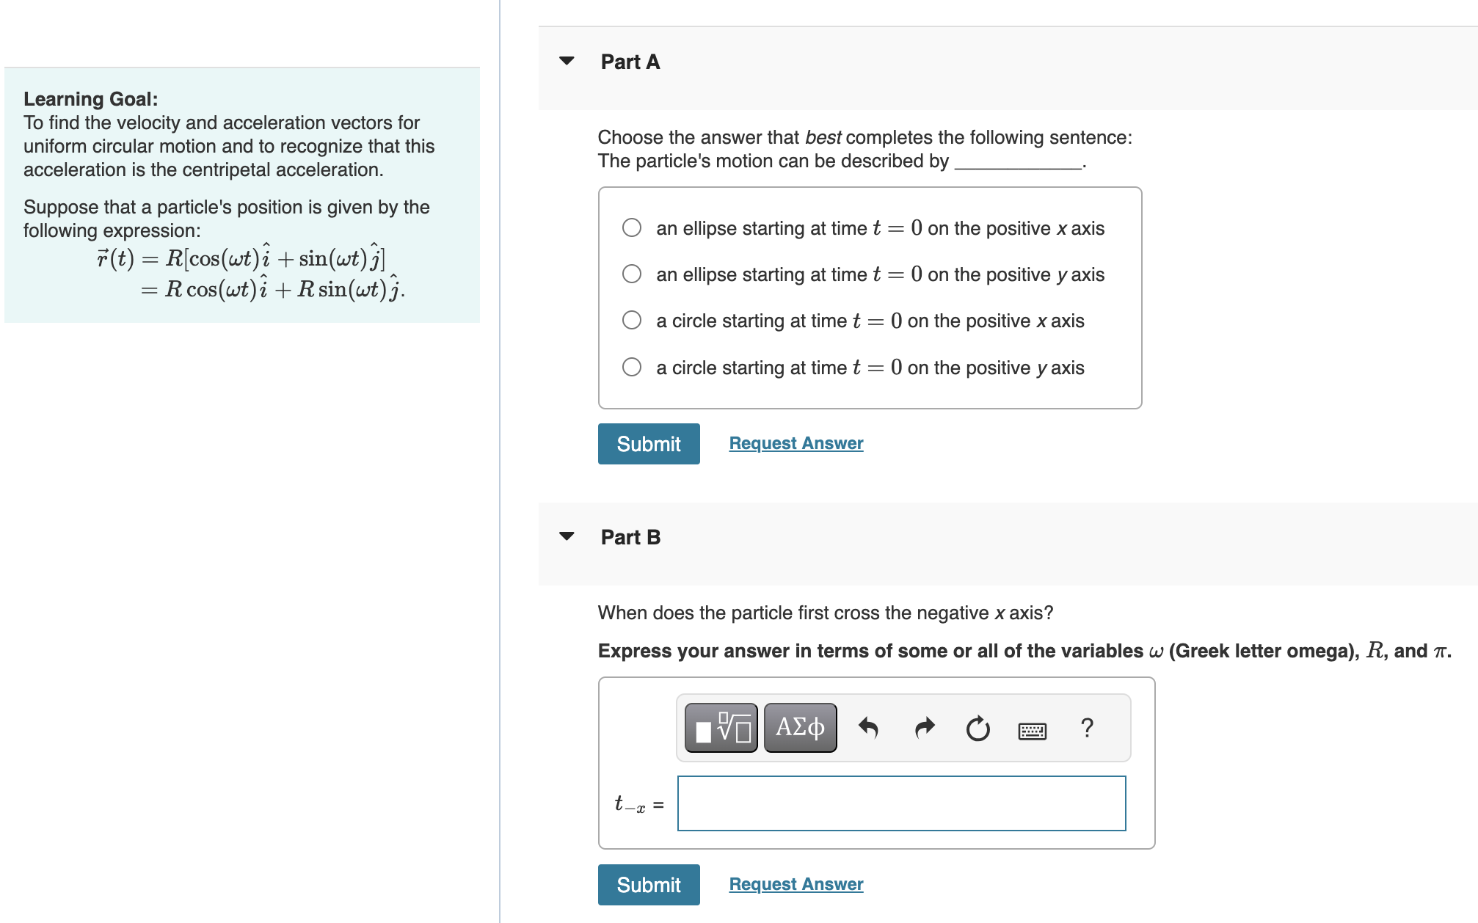Select 'a circle starting on the positive y axis'

point(631,367)
